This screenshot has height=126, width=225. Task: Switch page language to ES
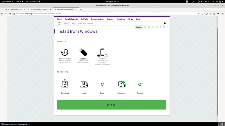click(148, 27)
